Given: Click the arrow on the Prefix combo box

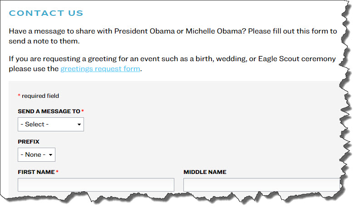Looking at the screenshot, I should [x=50, y=155].
